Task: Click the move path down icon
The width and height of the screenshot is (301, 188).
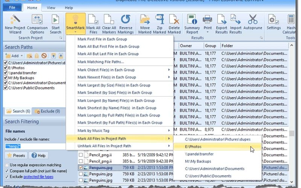Action: pos(61,56)
